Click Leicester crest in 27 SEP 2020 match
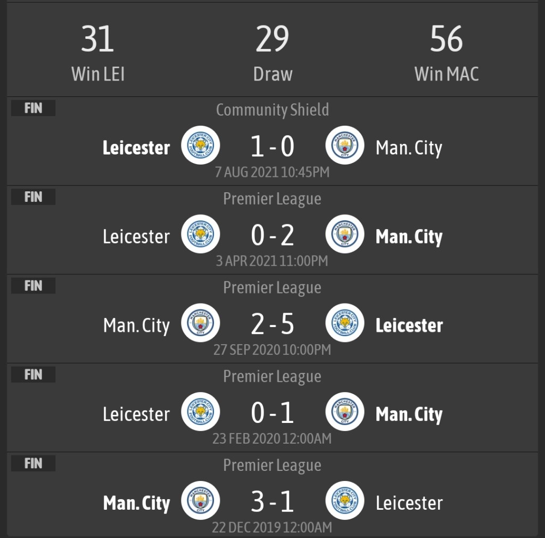The image size is (545, 538). click(x=345, y=323)
